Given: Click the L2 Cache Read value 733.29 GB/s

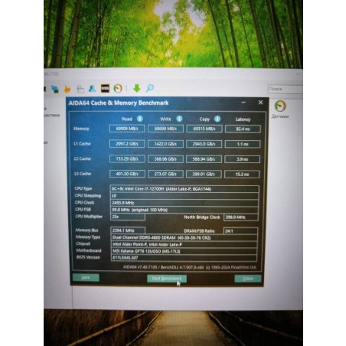Looking at the screenshot, I should coord(127,158).
